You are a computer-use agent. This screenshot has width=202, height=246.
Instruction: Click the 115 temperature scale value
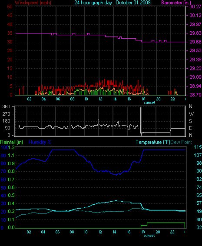(x=198, y=147)
